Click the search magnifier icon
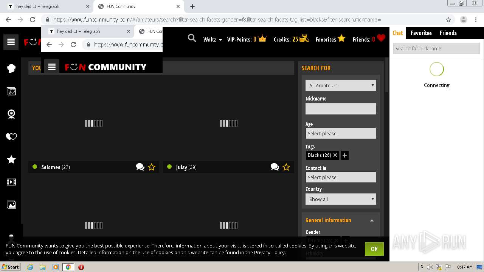The image size is (484, 272). click(x=192, y=38)
